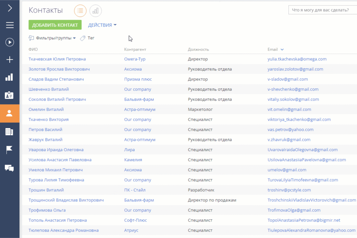Email v-sladov@gmail.com
Image resolution: width=357 pixels, height=238 pixels.
pos(288,79)
